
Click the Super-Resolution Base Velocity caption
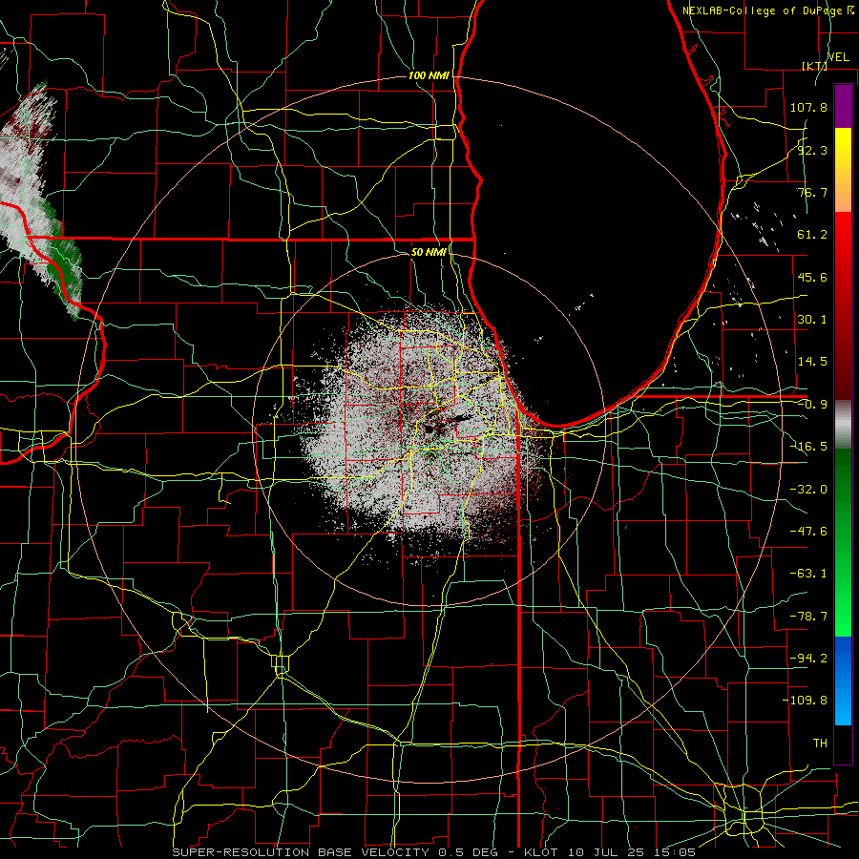point(434,852)
